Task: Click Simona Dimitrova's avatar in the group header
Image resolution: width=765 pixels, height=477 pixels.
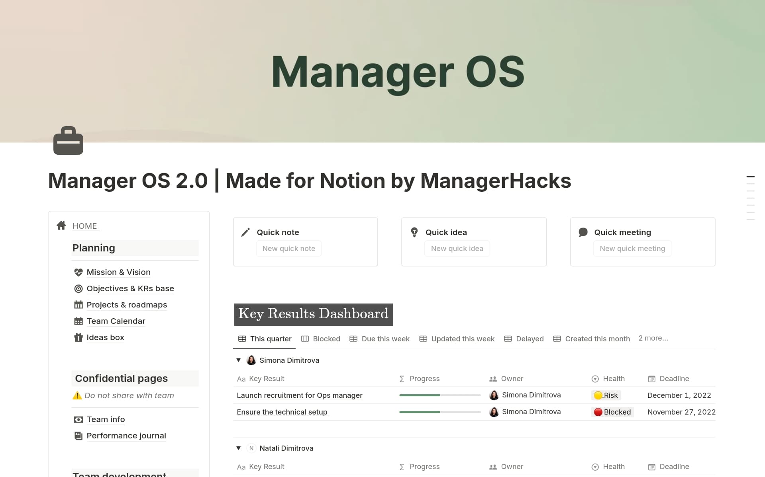Action: (251, 360)
